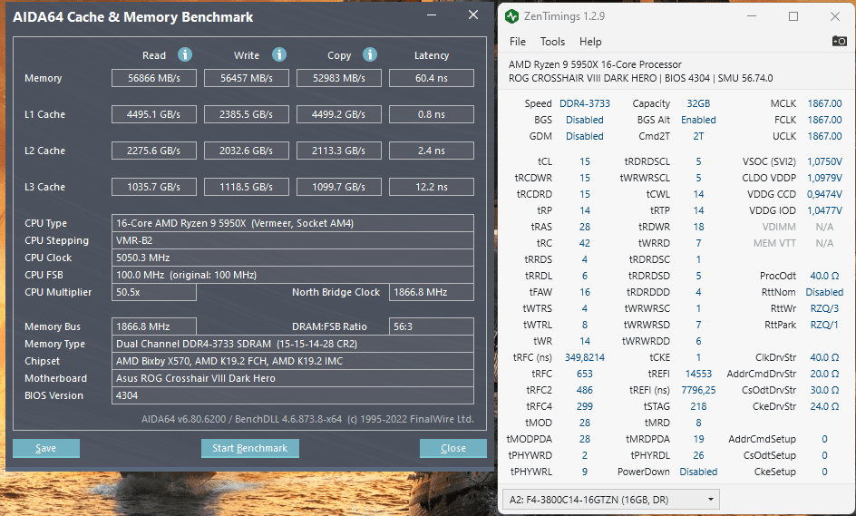Click the Memory Type DDR4-3733 field

[x=293, y=344]
